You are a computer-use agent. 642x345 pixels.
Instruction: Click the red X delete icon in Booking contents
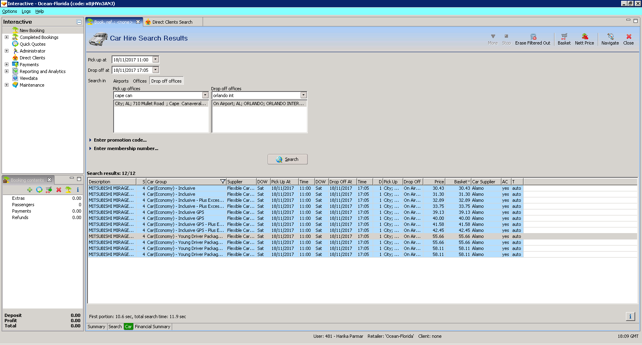point(59,190)
